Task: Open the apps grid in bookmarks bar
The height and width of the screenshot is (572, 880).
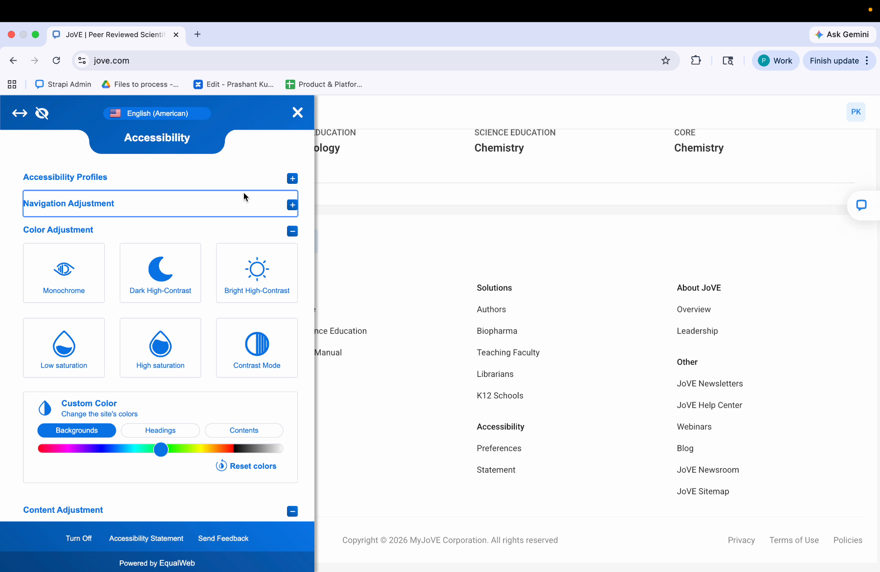Action: 12,85
